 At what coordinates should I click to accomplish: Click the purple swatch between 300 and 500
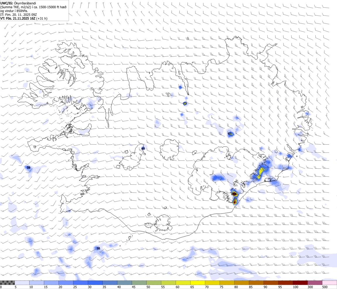pyautogui.click(x=315, y=283)
